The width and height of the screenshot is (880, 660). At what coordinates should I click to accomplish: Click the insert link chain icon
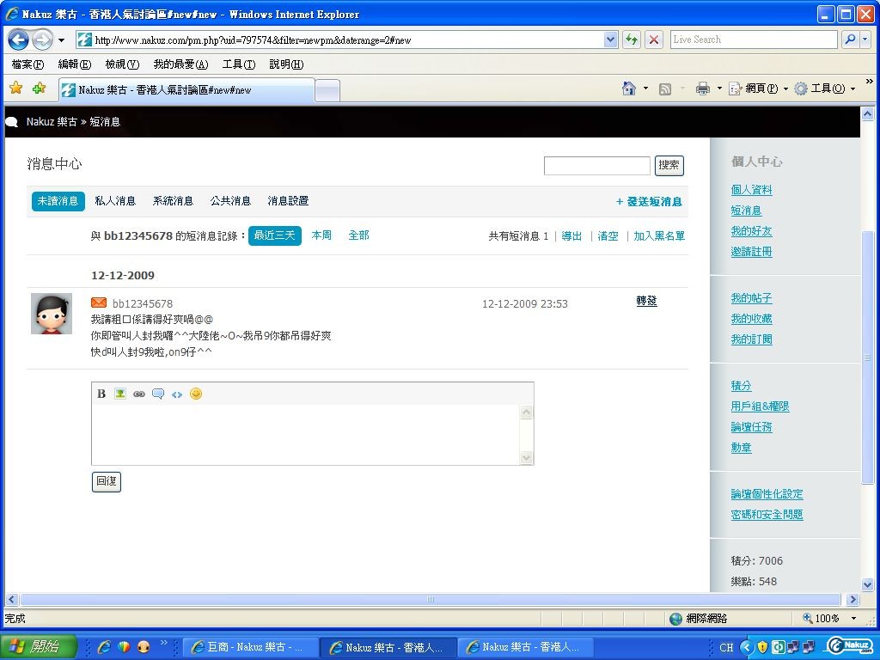click(x=139, y=394)
